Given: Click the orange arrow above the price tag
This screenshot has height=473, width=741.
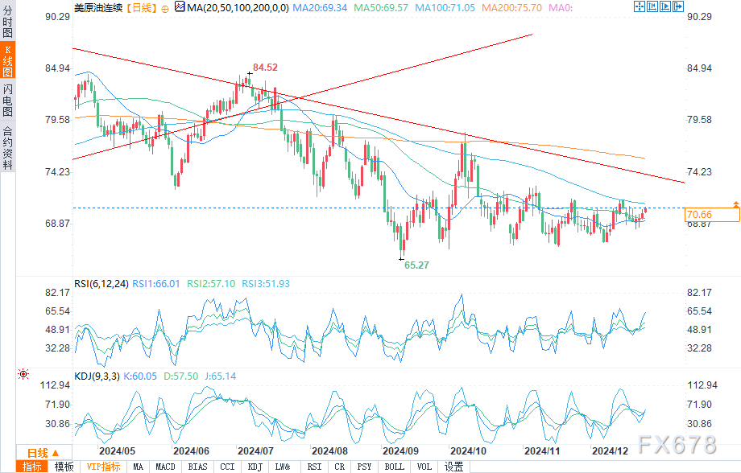Looking at the screenshot, I should pos(736,204).
